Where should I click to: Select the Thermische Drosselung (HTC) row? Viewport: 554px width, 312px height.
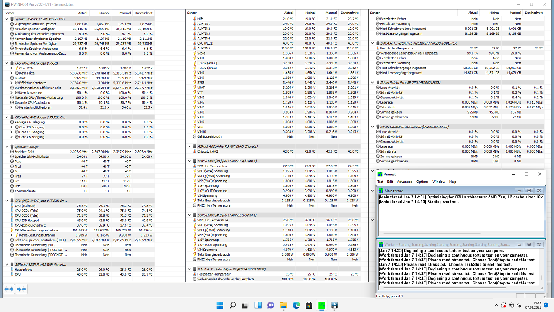(78, 245)
